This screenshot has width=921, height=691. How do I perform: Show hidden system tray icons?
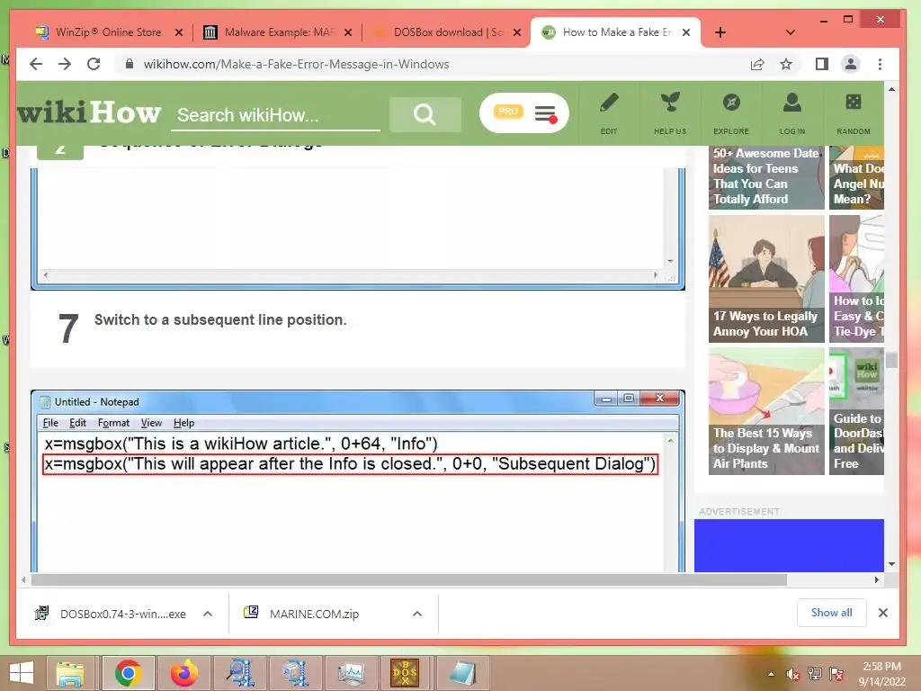pos(771,674)
